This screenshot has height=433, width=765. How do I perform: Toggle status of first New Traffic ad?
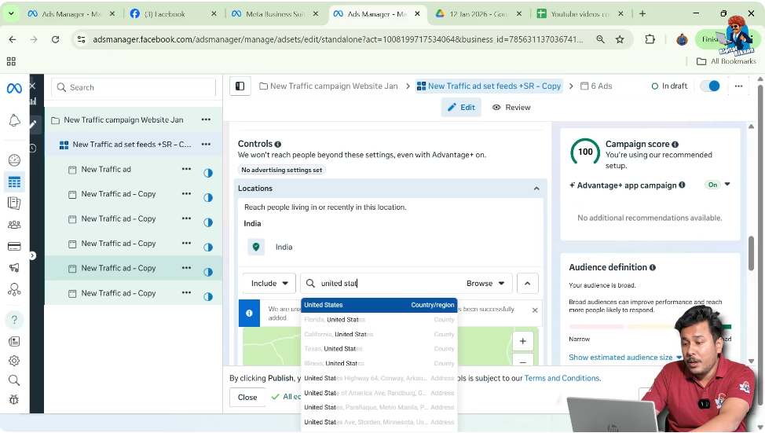coord(208,174)
